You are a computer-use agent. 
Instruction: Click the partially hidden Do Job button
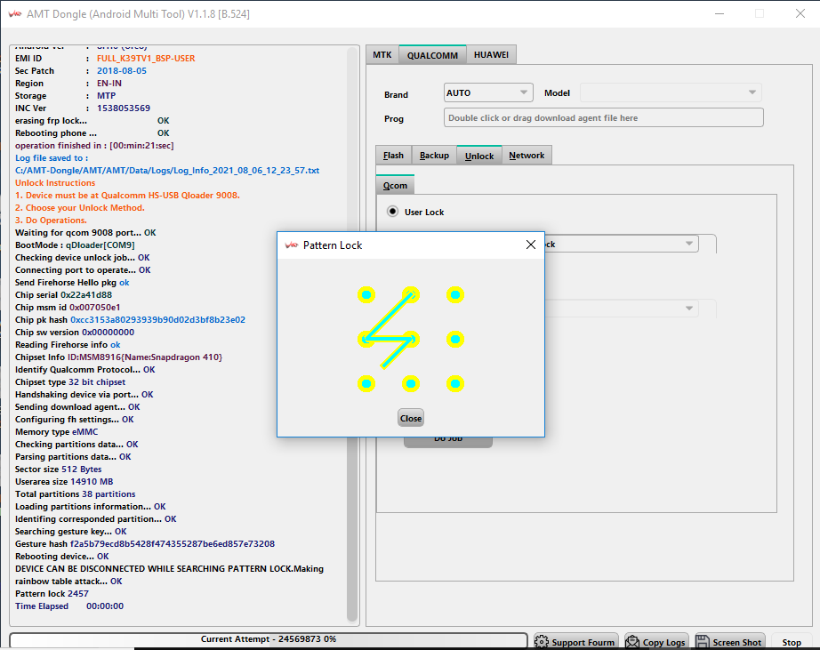point(448,442)
